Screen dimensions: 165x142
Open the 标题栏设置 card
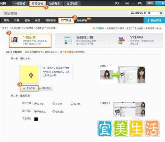pyautogui.click(x=82, y=40)
